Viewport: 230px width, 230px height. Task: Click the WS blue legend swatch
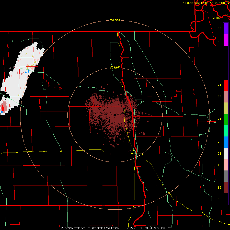pyautogui.click(x=226, y=142)
